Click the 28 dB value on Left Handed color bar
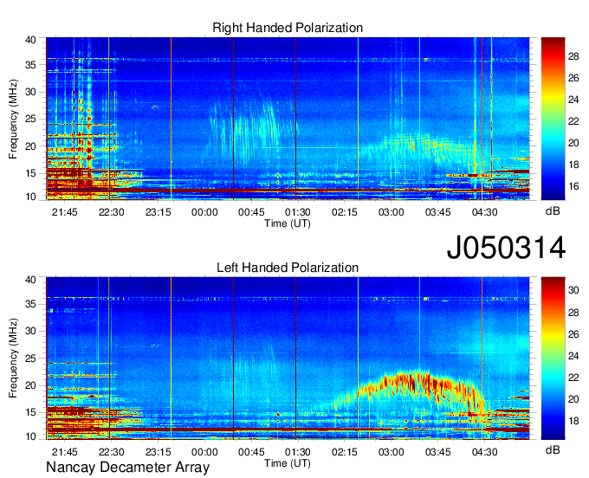Image resolution: width=589 pixels, height=478 pixels. point(573,313)
